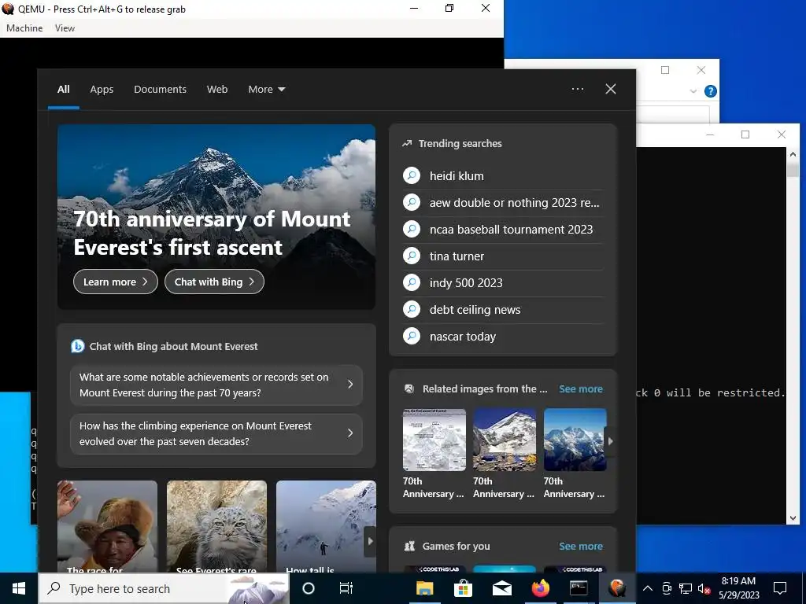Switch to the Apps search tab
This screenshot has width=806, height=604.
102,90
